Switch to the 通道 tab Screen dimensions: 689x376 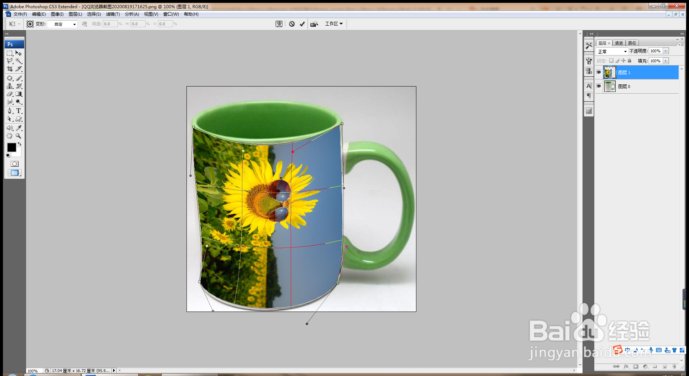click(619, 43)
